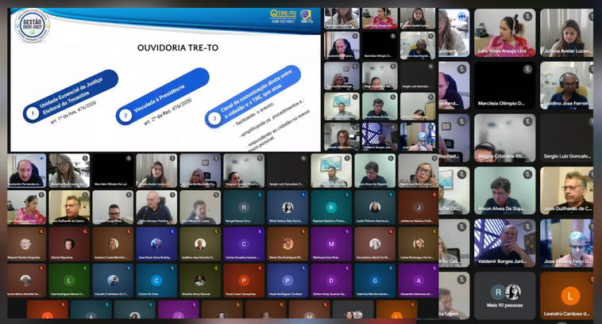Click the muted mic icon on Marcileia Olimpio tile
The image size is (602, 324).
pyautogui.click(x=527, y=69)
